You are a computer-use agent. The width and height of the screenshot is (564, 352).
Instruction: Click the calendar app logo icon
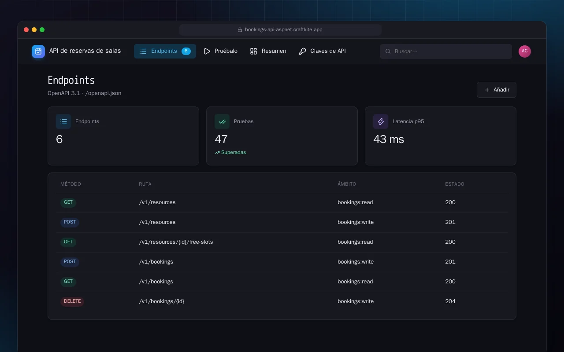click(x=38, y=51)
